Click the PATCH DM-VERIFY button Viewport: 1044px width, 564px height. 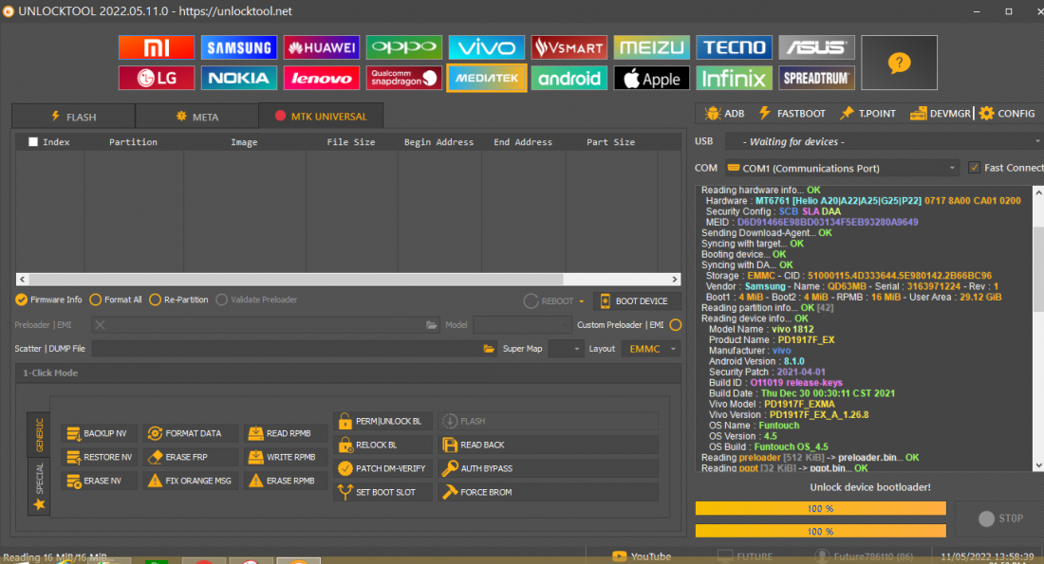point(382,468)
